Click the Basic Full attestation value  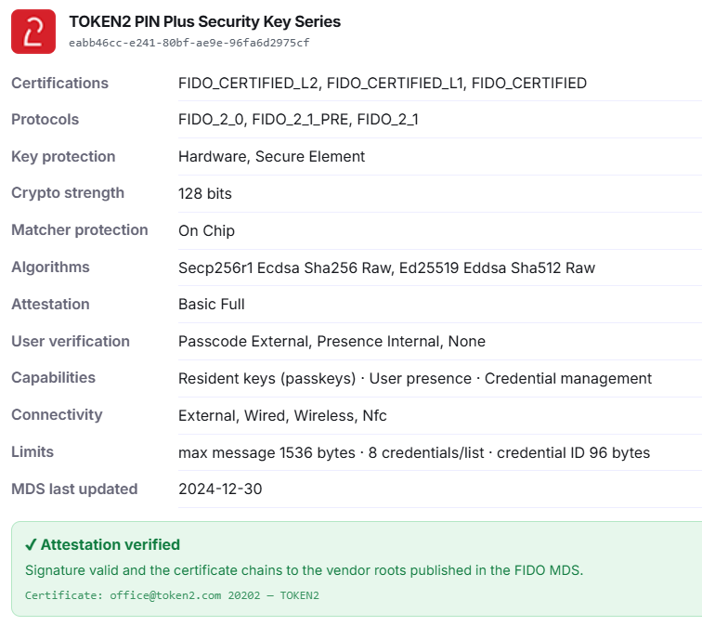[x=212, y=305]
